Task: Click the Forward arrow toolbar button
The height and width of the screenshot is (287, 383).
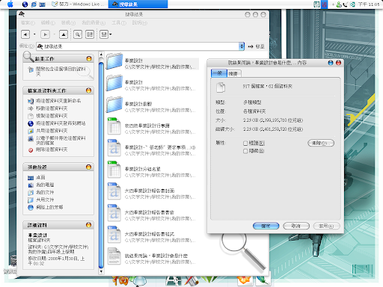Action: (x=45, y=34)
